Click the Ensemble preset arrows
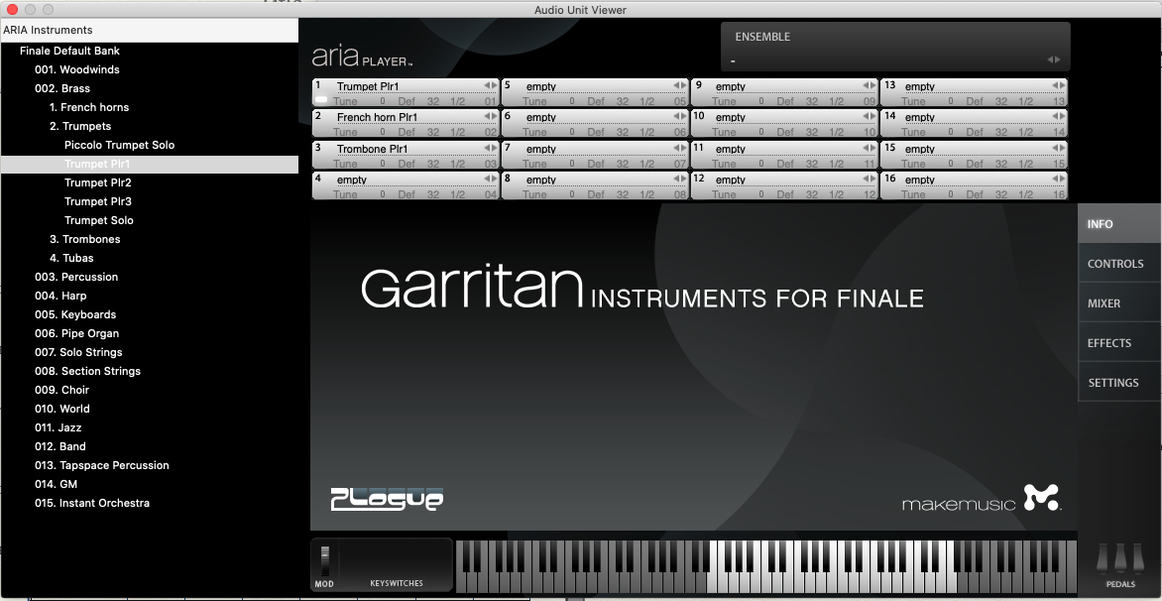 (x=1054, y=60)
